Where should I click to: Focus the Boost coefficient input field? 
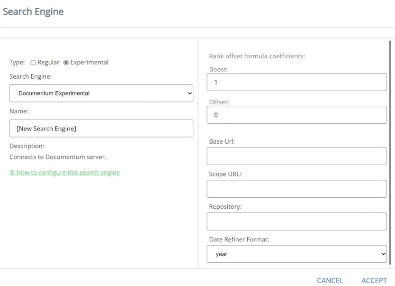[296, 82]
